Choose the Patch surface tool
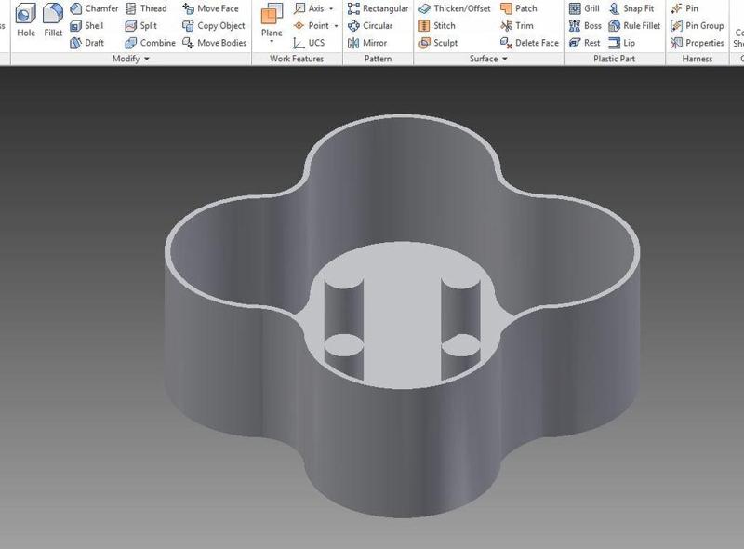744x549 pixels. tap(519, 8)
